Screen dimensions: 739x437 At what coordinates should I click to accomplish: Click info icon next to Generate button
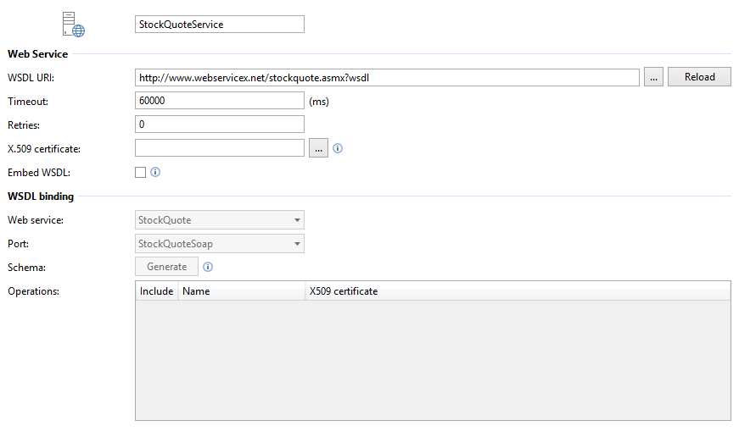click(x=208, y=267)
